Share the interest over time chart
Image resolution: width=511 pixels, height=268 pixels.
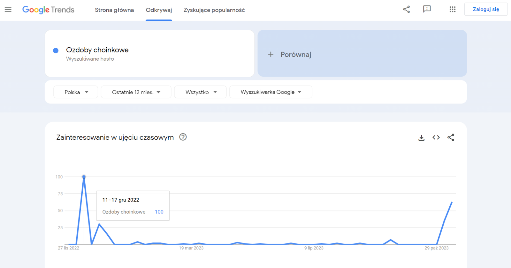point(451,137)
